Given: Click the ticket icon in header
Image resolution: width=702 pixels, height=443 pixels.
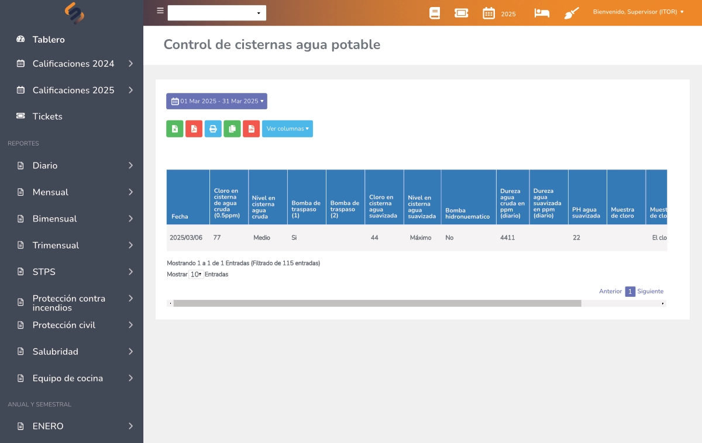Looking at the screenshot, I should click(461, 13).
